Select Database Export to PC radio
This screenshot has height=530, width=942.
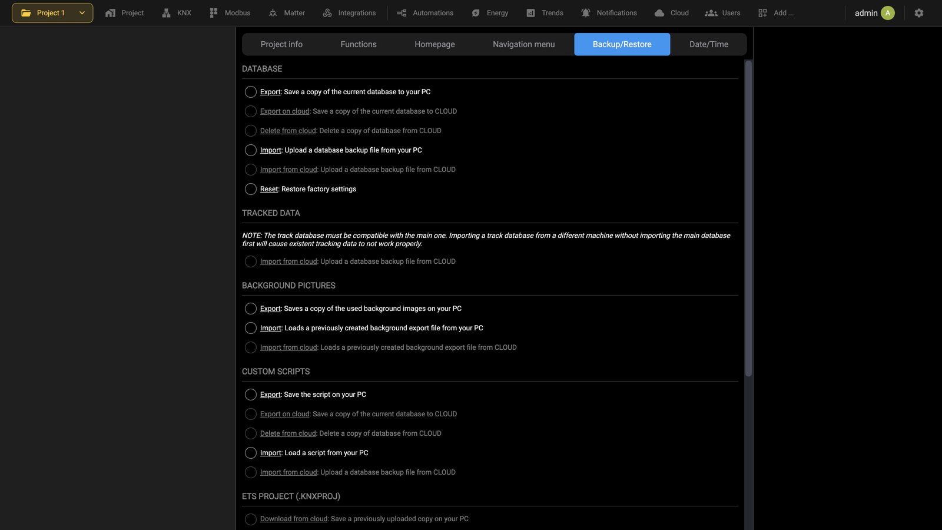[x=251, y=92]
